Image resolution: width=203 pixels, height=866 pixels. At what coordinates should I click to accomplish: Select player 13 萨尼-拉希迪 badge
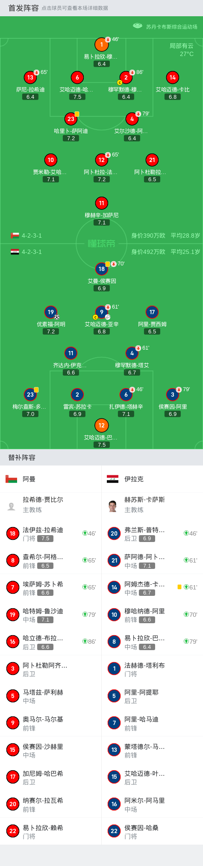(x=30, y=77)
